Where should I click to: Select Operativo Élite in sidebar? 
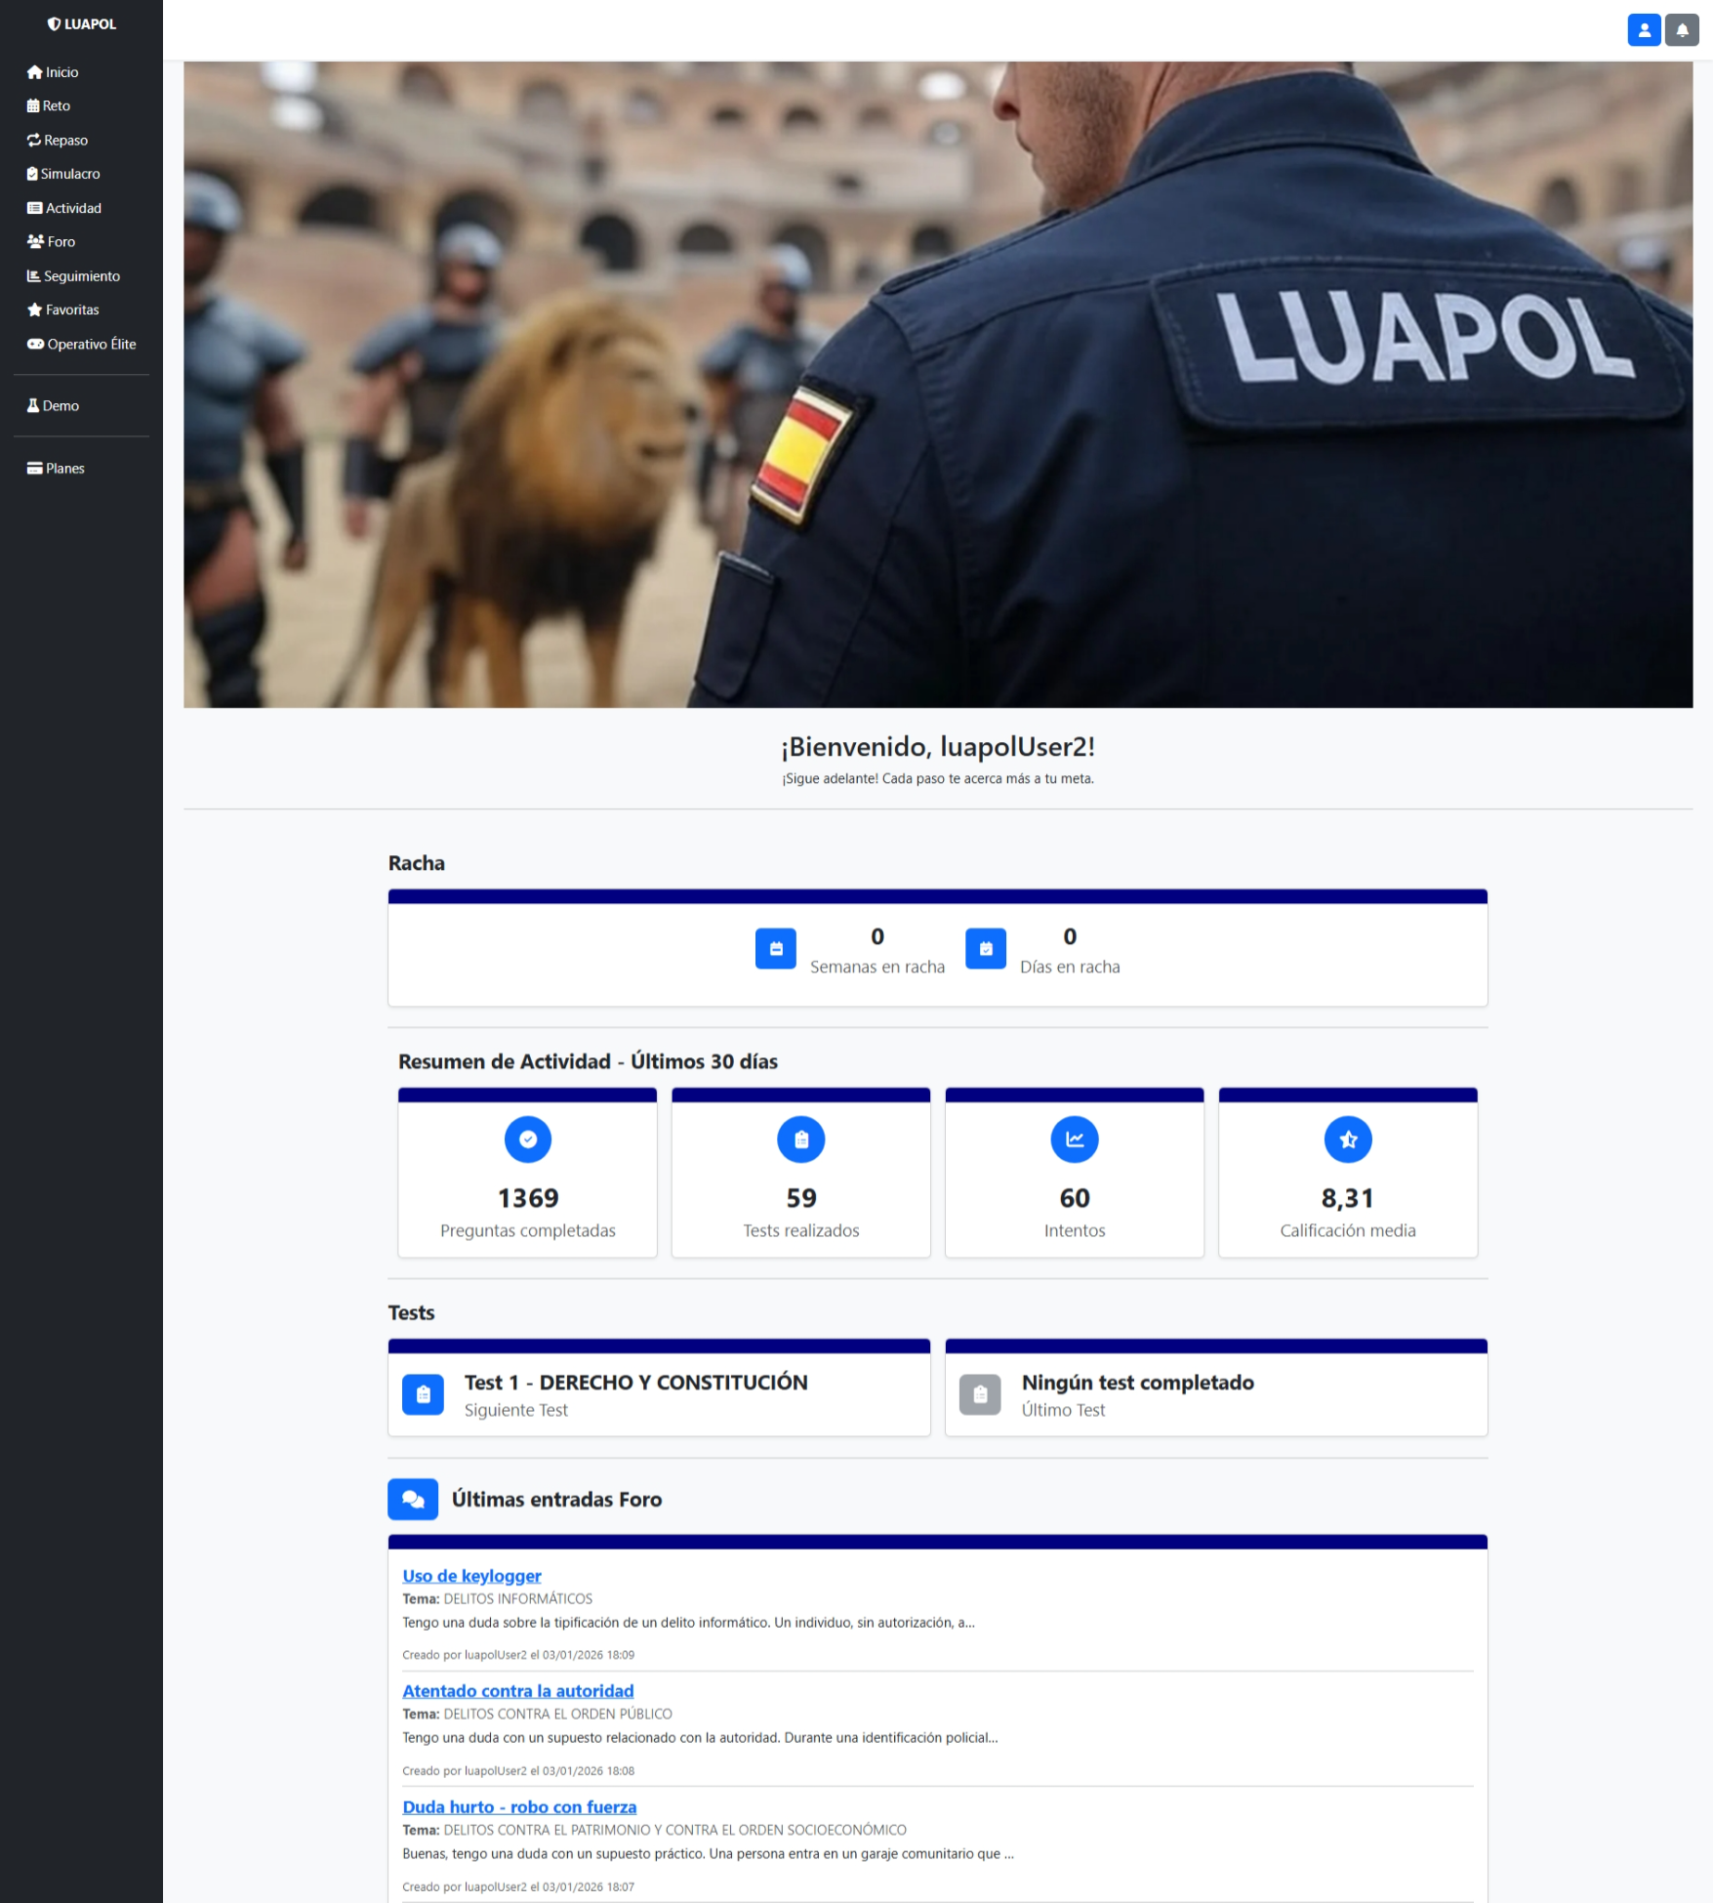coord(82,344)
